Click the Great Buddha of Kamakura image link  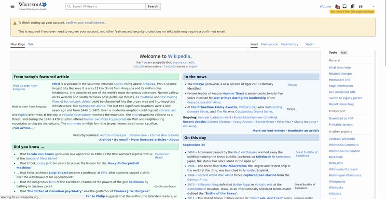click(306, 154)
